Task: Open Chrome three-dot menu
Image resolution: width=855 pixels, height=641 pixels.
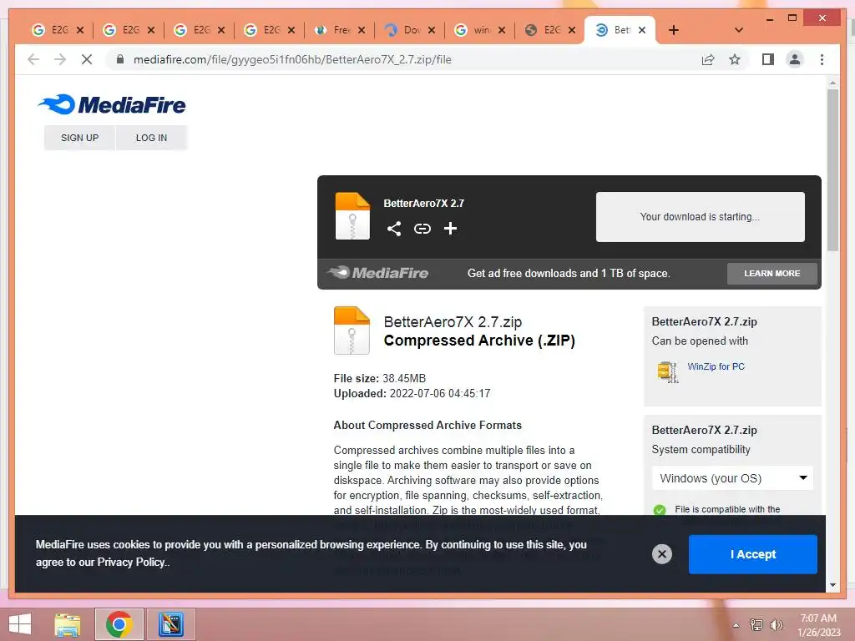Action: pos(822,59)
